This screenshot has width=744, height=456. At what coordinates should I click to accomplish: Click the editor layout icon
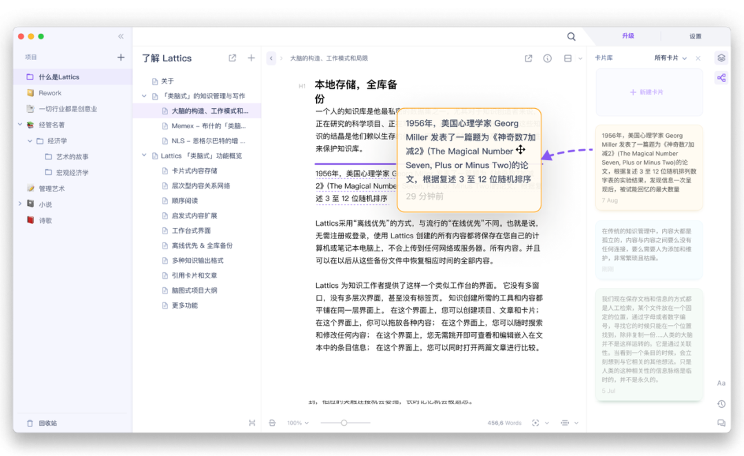(x=568, y=59)
